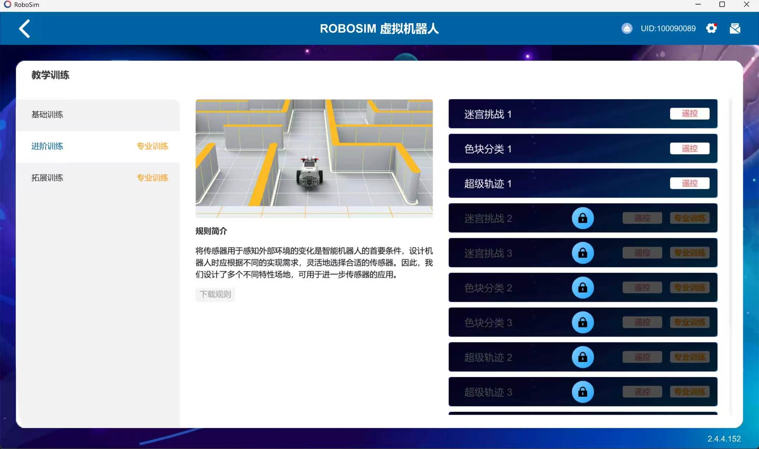
Task: Click 遥控 button for 迷宫挑战 1
Action: (x=689, y=114)
